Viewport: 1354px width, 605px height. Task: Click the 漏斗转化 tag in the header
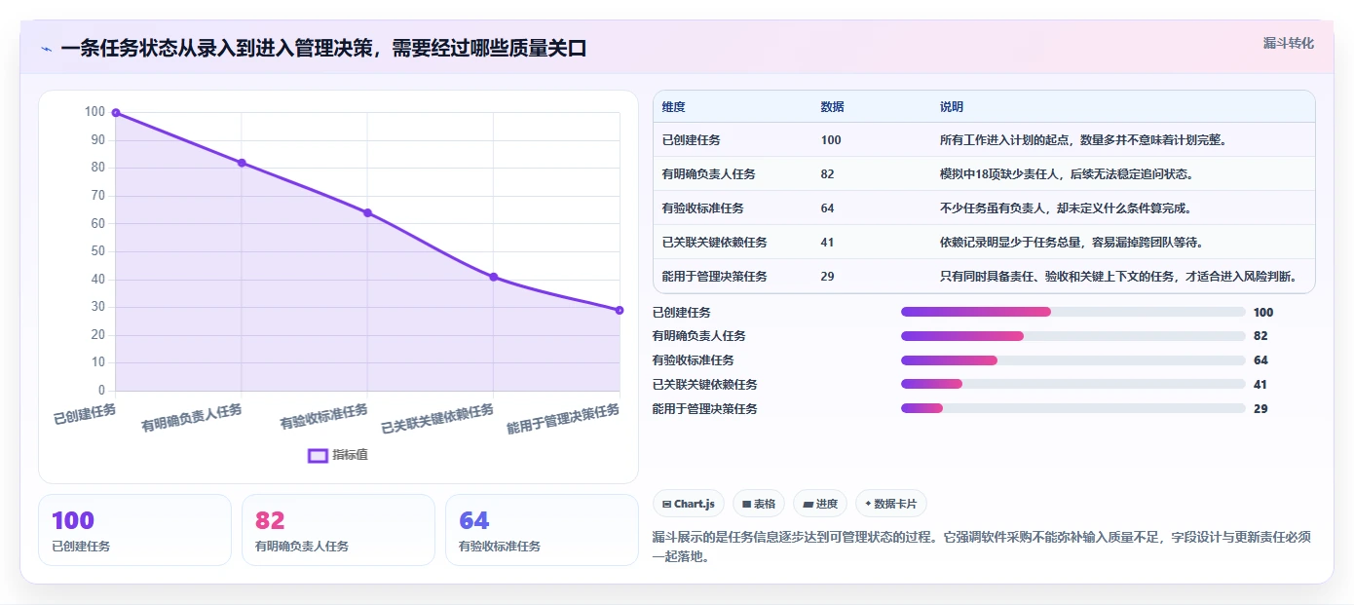point(1289,43)
